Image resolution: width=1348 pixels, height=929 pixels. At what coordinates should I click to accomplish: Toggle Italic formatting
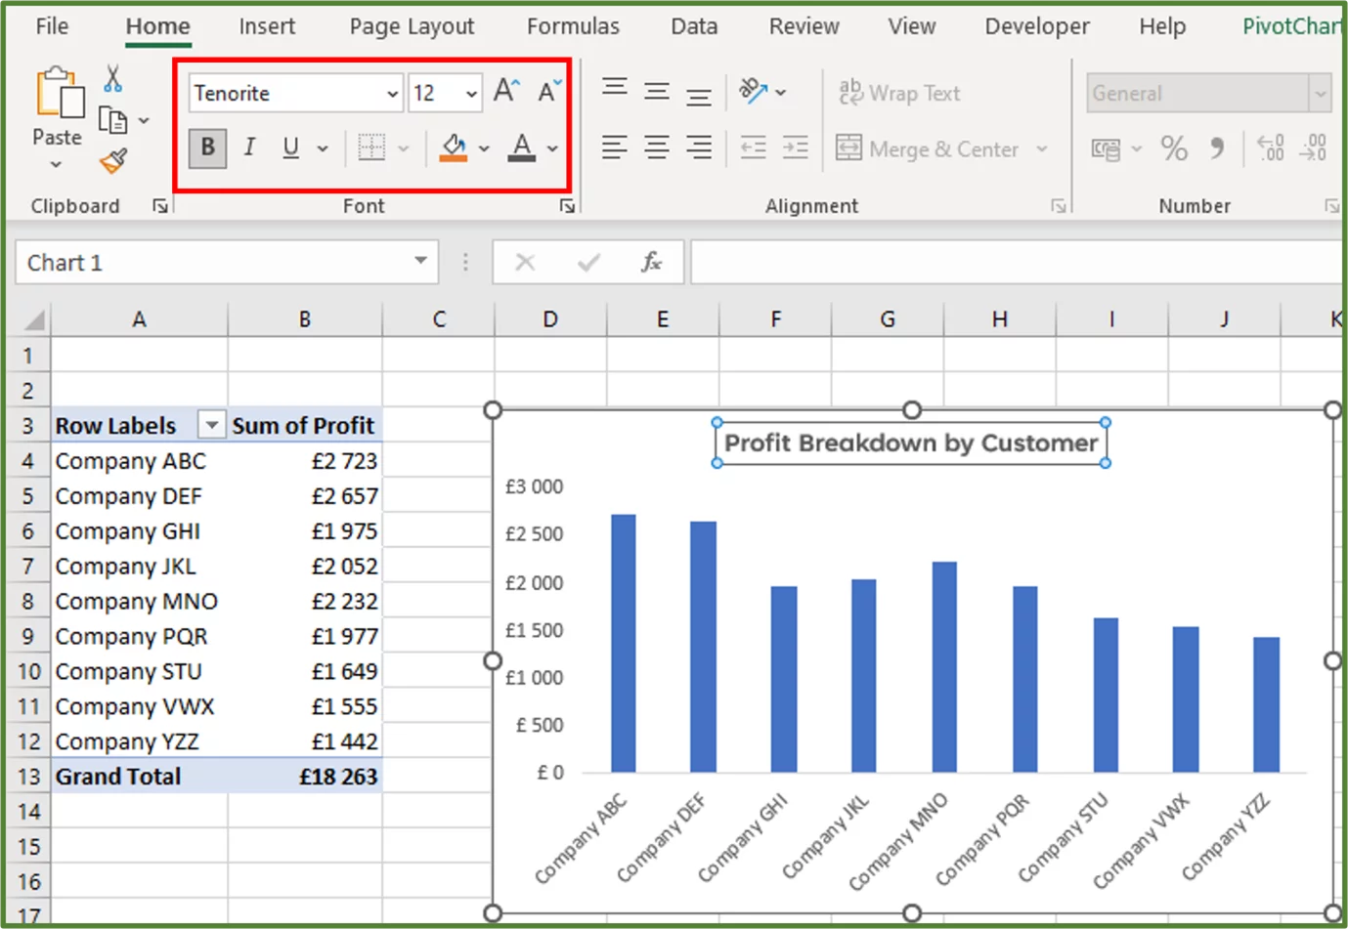(x=249, y=148)
